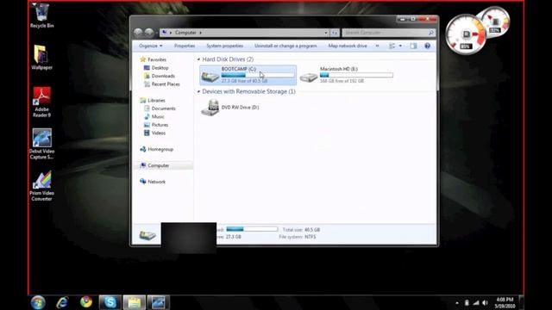Click the Computer breadcrumb in address bar
The height and width of the screenshot is (310, 552).
point(185,33)
